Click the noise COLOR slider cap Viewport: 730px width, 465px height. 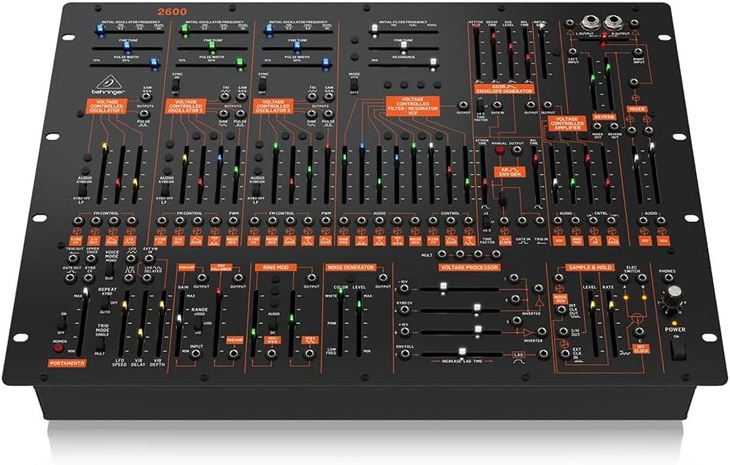[x=342, y=292]
